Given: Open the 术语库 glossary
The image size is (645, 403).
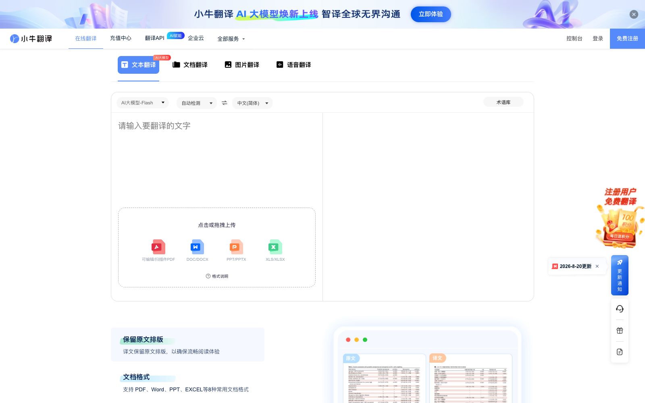Looking at the screenshot, I should [503, 102].
